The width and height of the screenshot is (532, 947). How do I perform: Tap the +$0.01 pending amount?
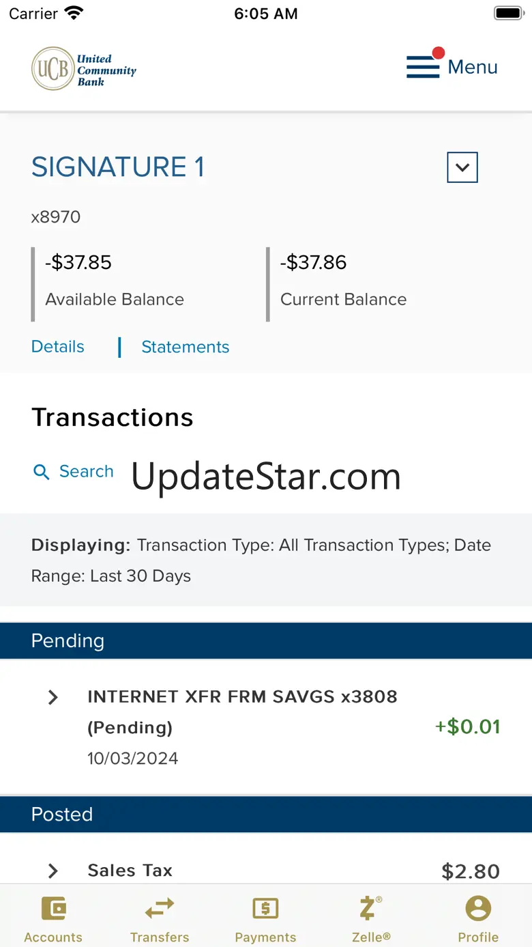[467, 726]
